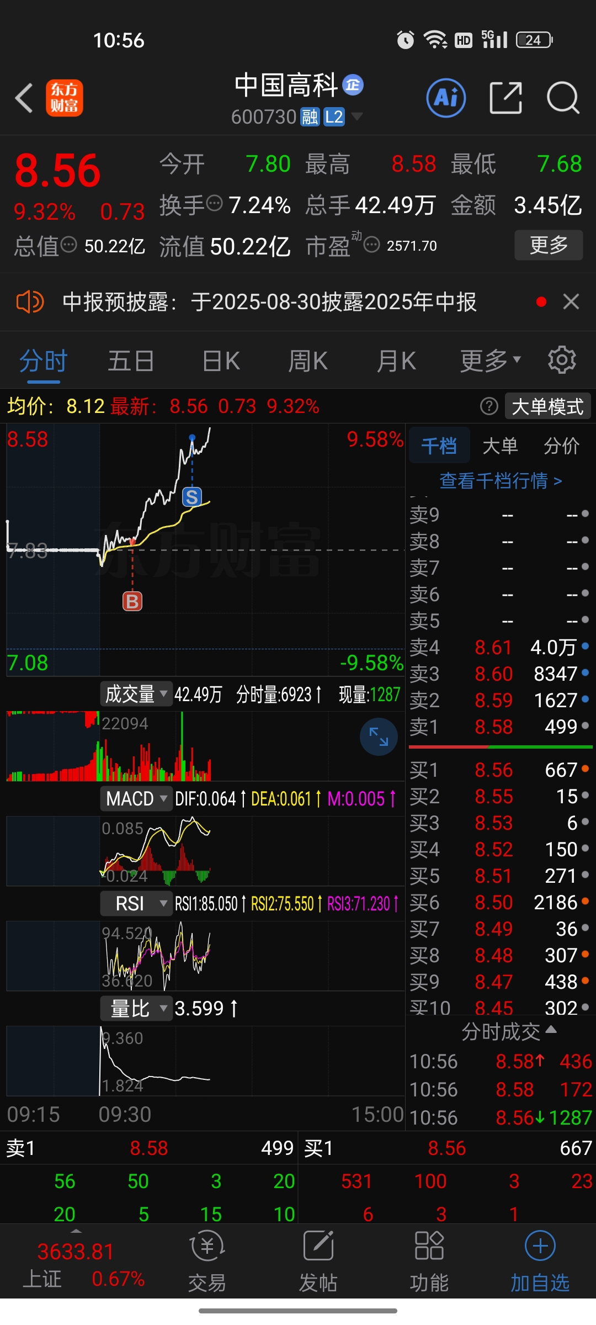Image resolution: width=596 pixels, height=1325 pixels.
Task: Open the 成交量 indicator dropdown
Action: point(136,694)
